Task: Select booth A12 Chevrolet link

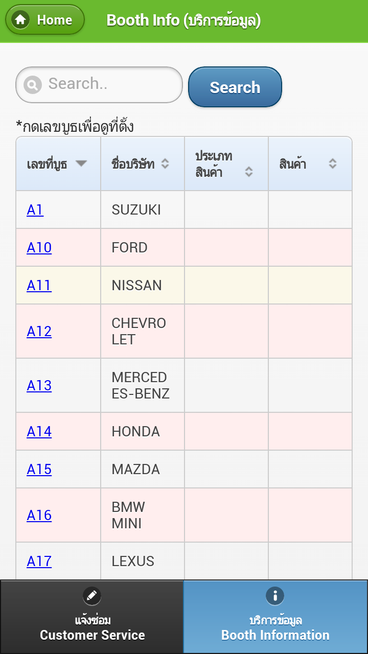Action: (39, 331)
